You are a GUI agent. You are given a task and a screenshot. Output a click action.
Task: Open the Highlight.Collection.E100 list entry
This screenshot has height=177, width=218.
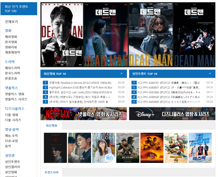80,88
